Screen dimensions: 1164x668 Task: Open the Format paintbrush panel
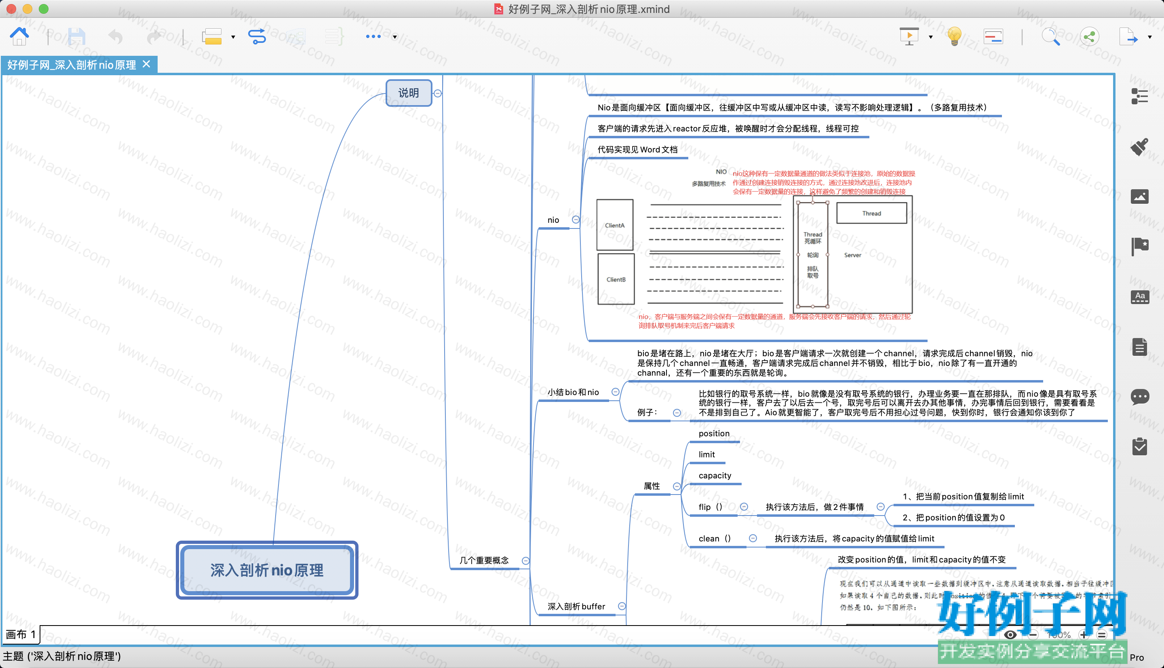point(1139,147)
